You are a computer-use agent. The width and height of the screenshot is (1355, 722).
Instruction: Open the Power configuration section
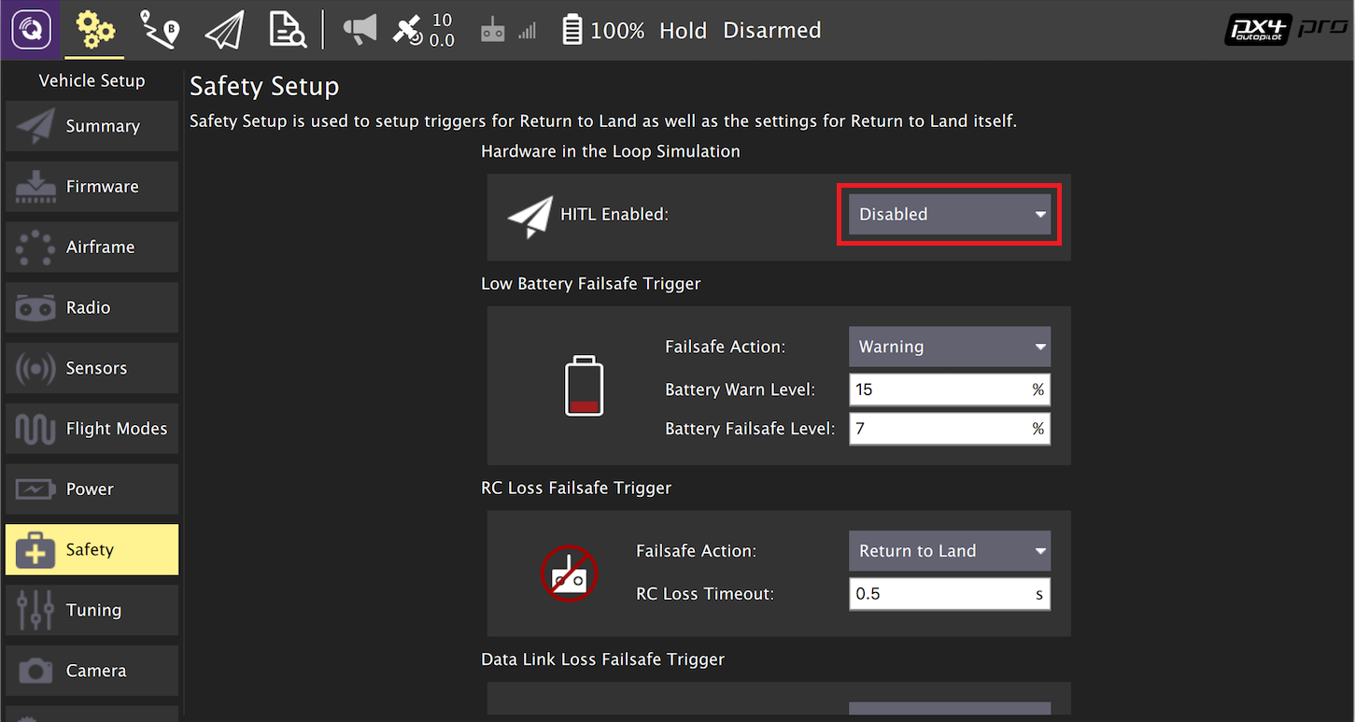(x=91, y=488)
